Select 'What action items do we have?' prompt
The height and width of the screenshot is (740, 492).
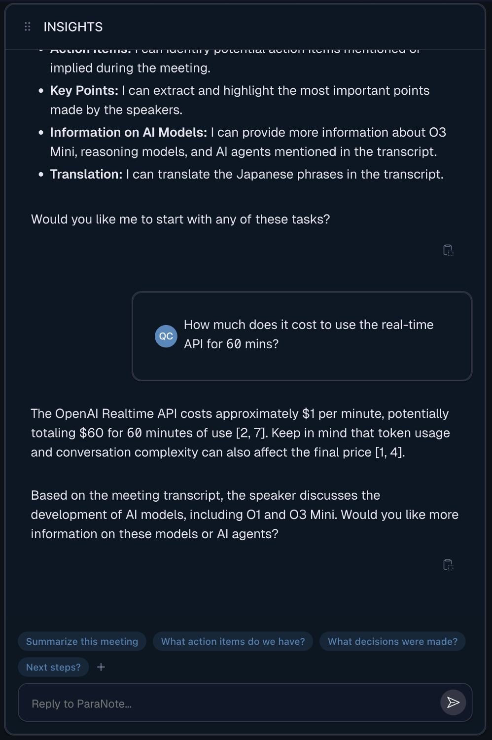click(233, 641)
